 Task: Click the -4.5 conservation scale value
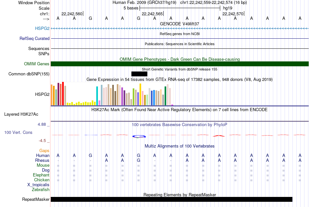coord(42,141)
